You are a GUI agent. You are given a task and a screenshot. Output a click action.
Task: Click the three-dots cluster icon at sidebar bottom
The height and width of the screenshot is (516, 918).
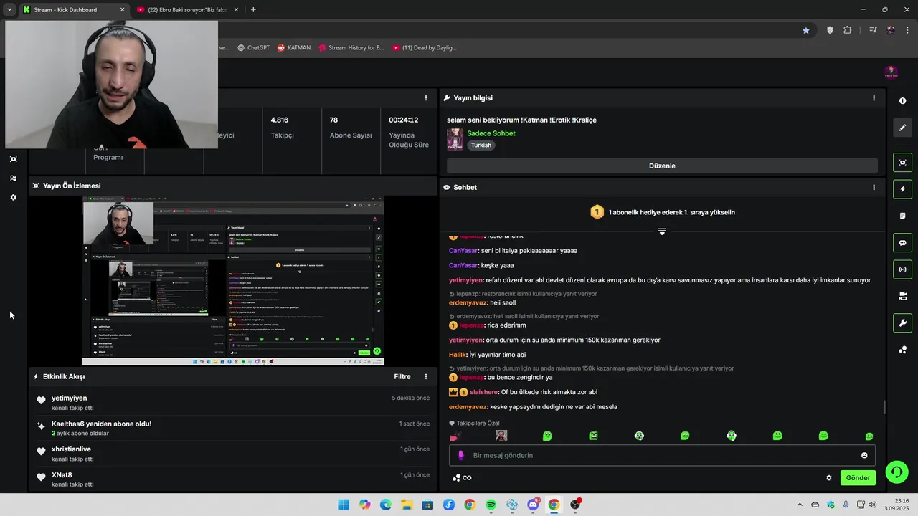[902, 350]
